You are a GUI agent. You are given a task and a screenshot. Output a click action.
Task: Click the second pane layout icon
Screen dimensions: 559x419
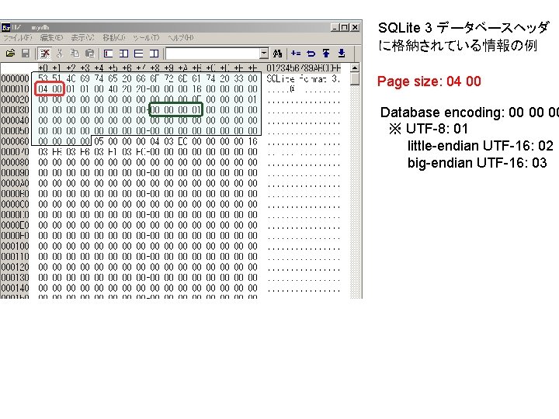point(123,54)
